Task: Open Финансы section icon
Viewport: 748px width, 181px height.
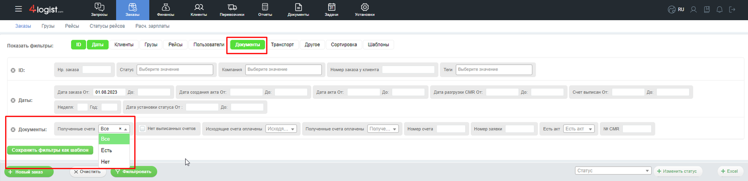Action: click(x=165, y=7)
